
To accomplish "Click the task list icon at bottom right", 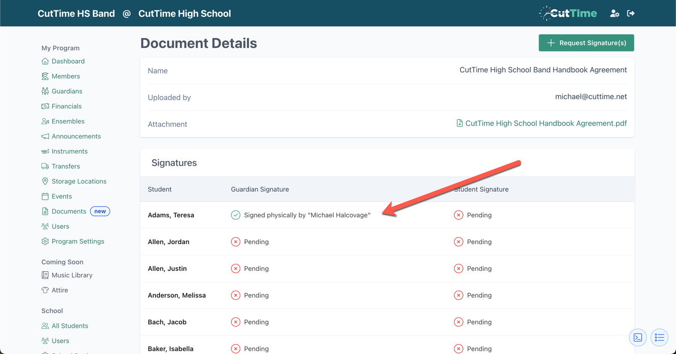I will (659, 337).
